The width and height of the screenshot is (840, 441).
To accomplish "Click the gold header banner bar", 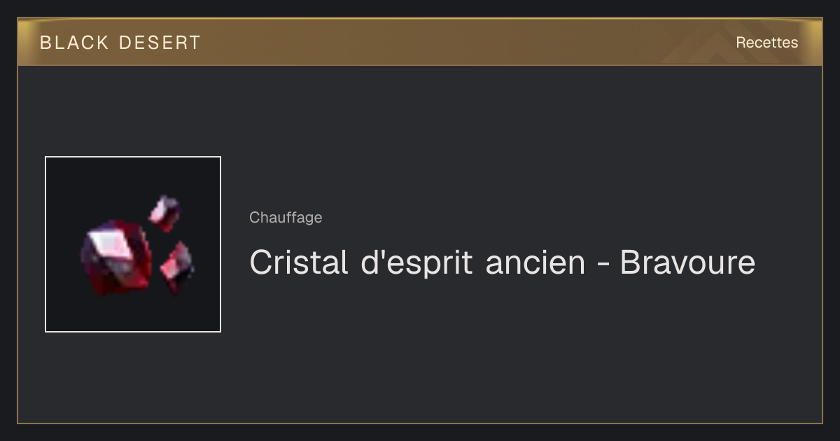I will point(420,42).
